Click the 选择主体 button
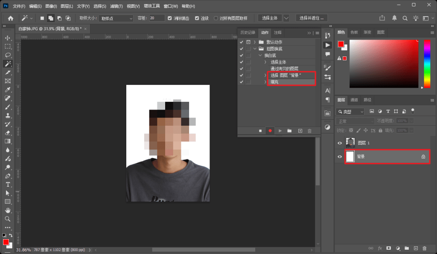 [269, 18]
